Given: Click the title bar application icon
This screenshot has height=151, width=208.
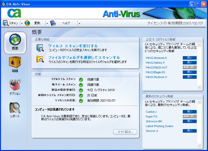Looking at the screenshot, I should pyautogui.click(x=3, y=4).
